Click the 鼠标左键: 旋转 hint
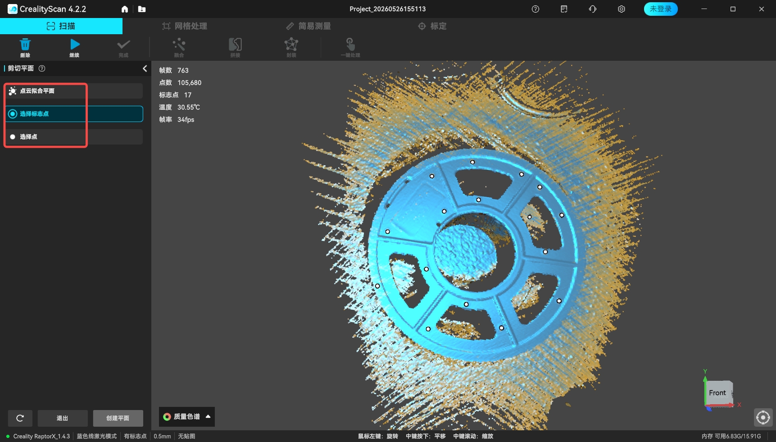 tap(378, 436)
